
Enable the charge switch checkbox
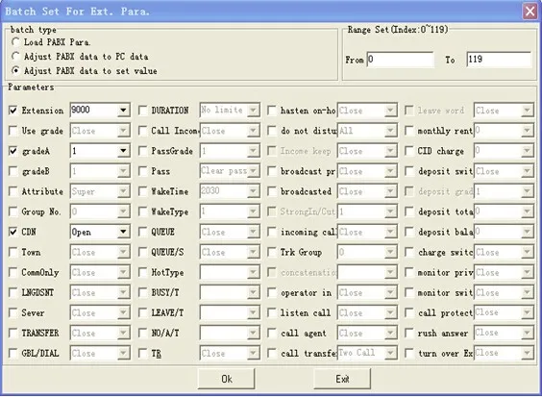pyautogui.click(x=409, y=252)
